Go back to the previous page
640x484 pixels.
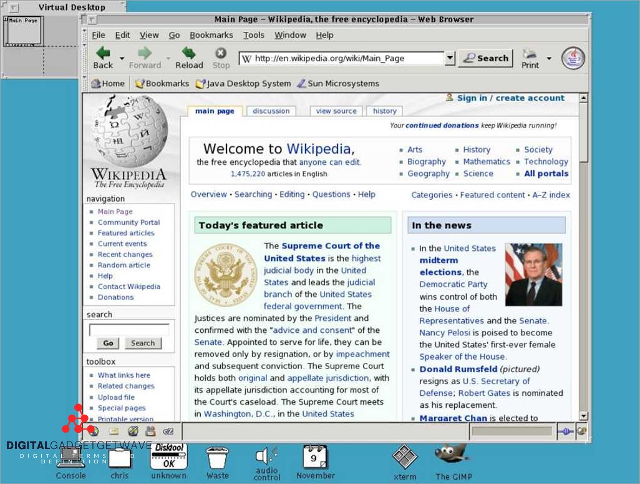pyautogui.click(x=104, y=57)
